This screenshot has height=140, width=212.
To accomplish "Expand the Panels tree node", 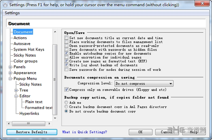I will click(10, 67).
